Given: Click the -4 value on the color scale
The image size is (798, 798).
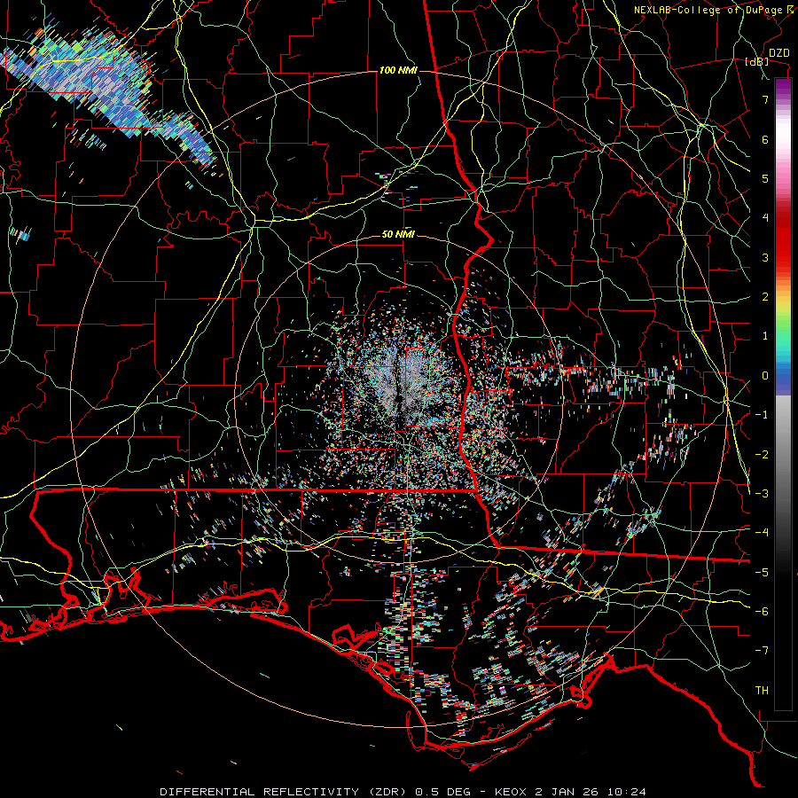Looking at the screenshot, I should (762, 533).
